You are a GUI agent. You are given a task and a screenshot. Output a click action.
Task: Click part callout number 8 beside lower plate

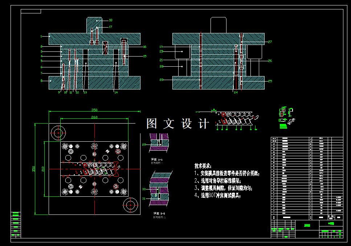coord(41,81)
